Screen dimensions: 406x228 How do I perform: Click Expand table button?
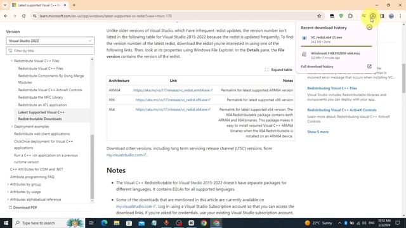click(x=278, y=70)
